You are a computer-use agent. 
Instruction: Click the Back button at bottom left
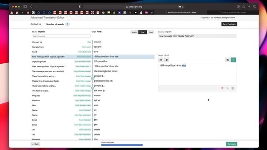point(35,144)
